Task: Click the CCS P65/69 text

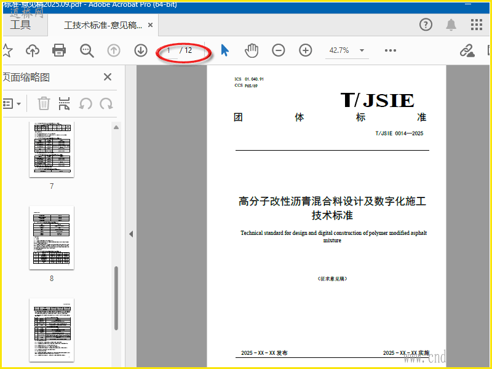Action: pos(246,85)
